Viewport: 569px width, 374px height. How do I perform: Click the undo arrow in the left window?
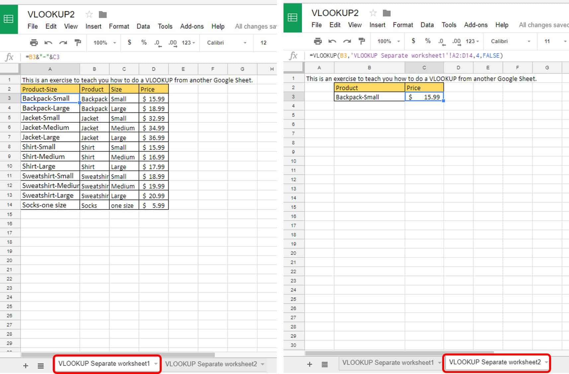(x=48, y=42)
